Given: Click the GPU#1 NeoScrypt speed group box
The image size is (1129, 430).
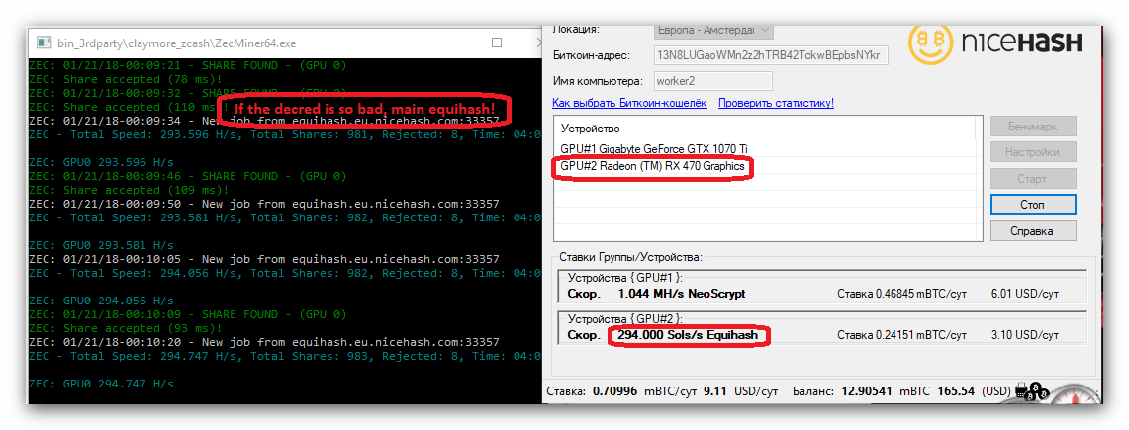Looking at the screenshot, I should pos(821,287).
